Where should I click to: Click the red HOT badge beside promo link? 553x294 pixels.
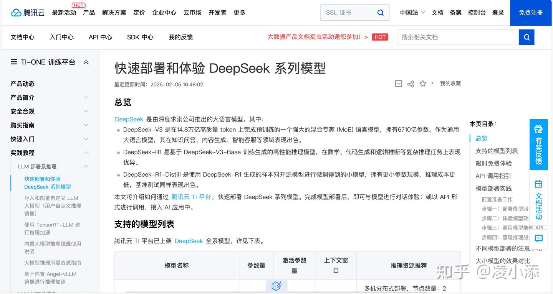(380, 37)
